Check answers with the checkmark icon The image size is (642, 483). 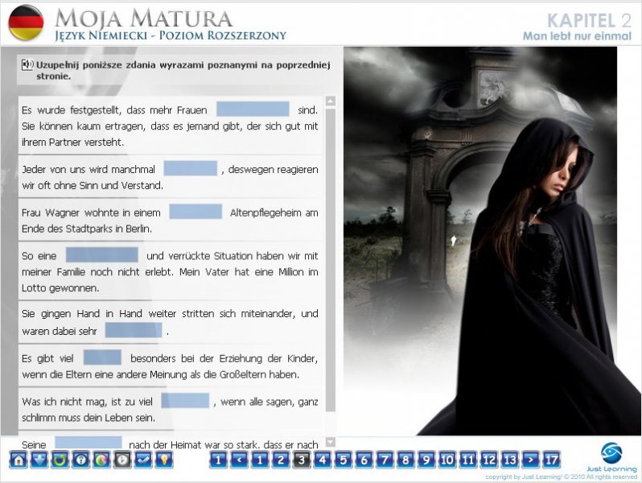[143, 460]
